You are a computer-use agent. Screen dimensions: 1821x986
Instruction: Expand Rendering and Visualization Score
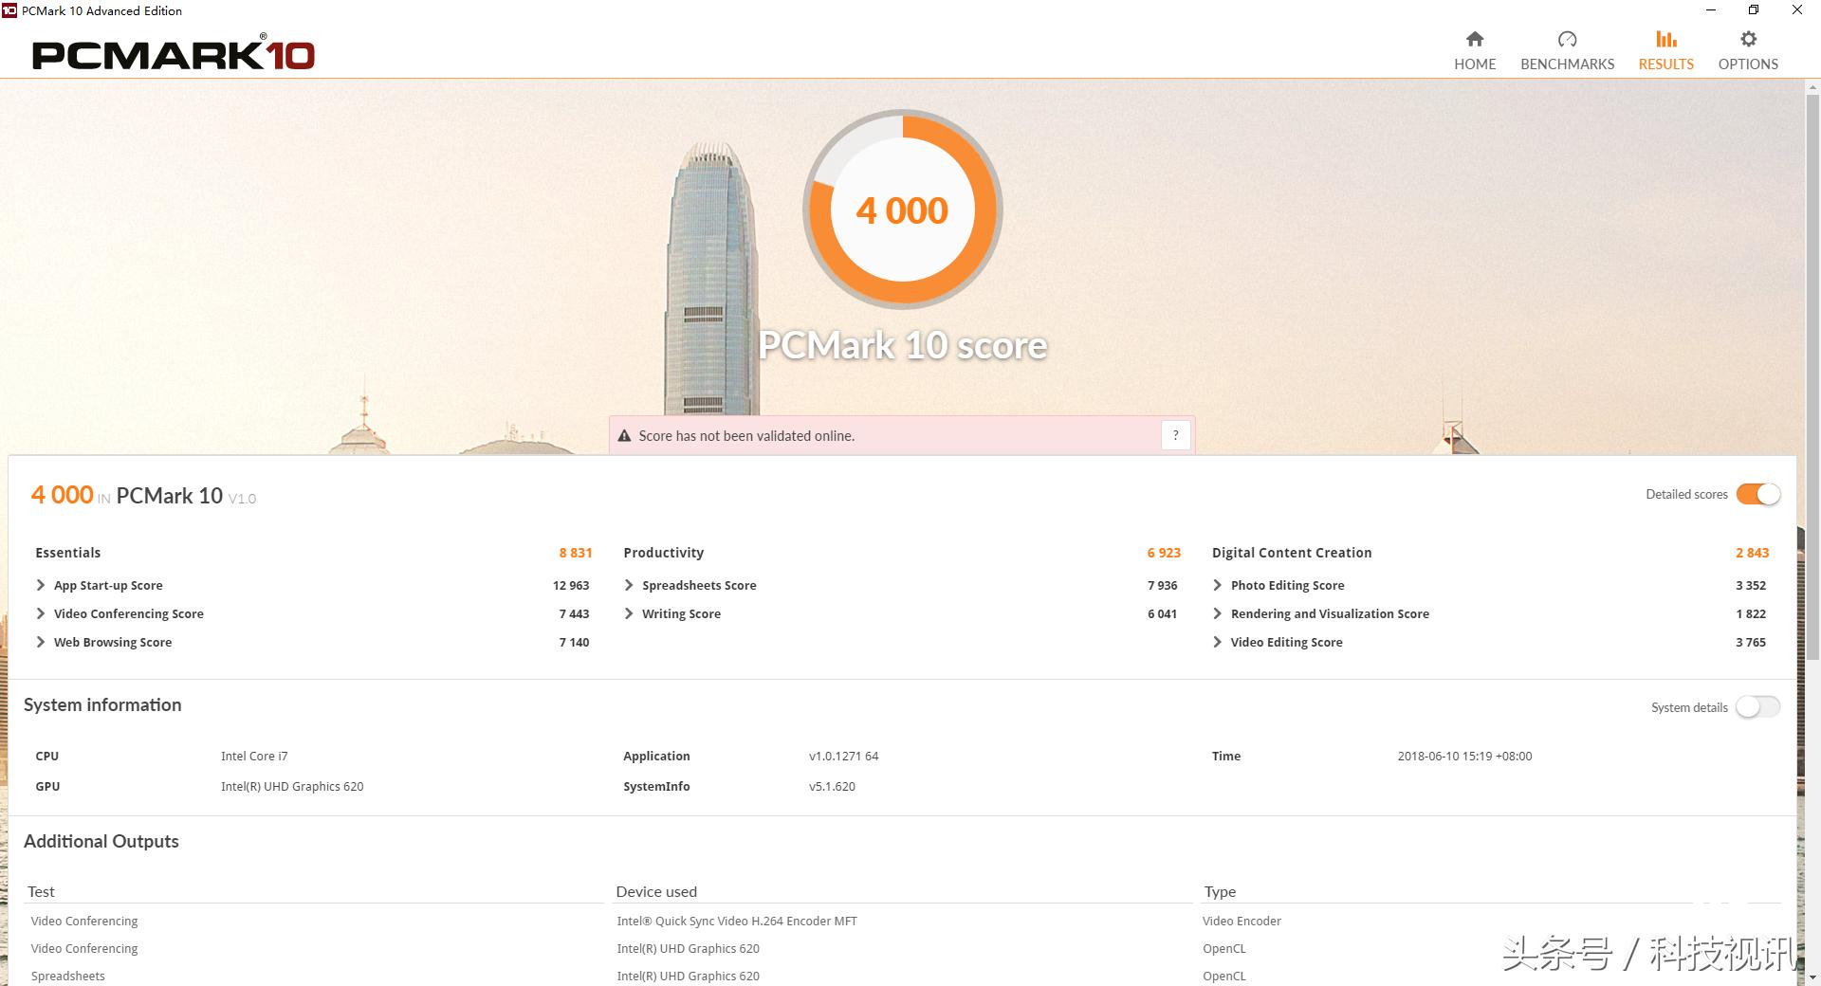click(1218, 613)
